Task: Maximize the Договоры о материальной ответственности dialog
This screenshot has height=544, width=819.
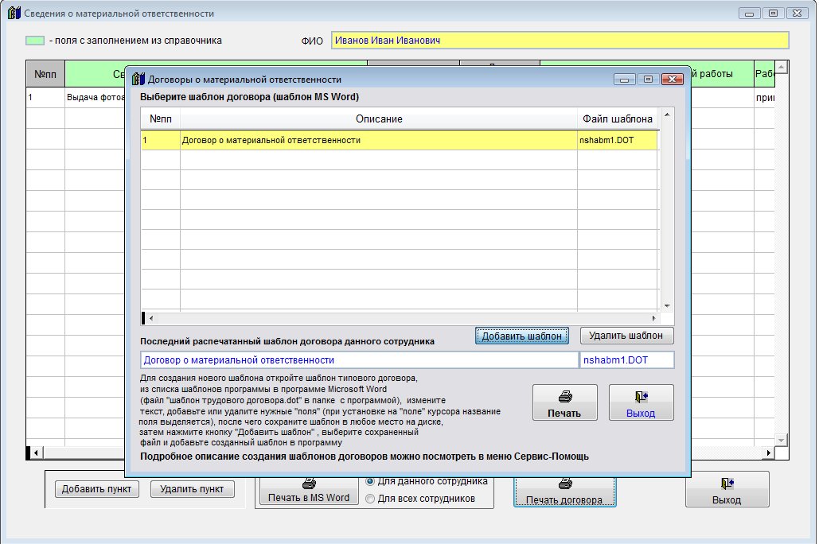Action: click(x=648, y=79)
